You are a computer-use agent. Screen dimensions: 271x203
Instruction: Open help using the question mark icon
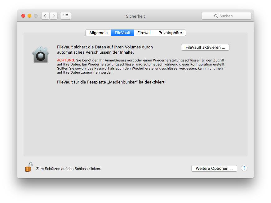click(x=244, y=168)
